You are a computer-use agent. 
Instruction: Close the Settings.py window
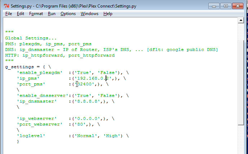click(x=238, y=6)
